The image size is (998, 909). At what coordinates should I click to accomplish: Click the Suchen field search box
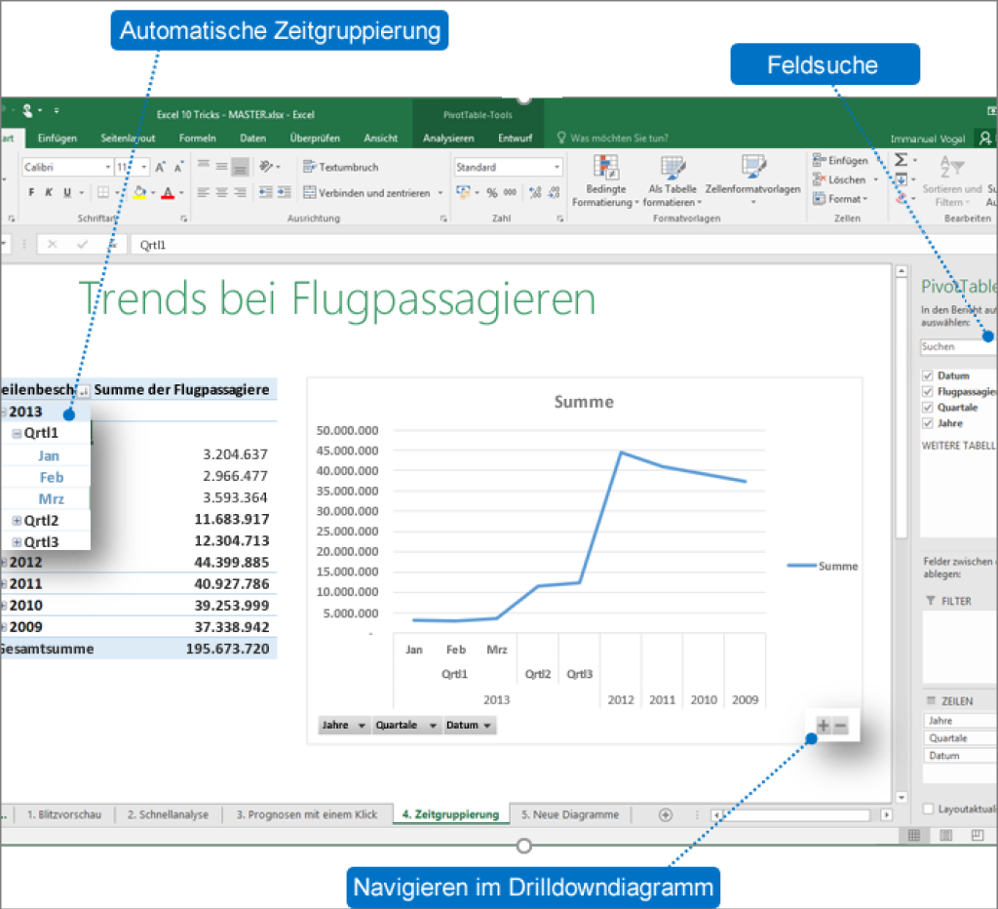pyautogui.click(x=958, y=346)
